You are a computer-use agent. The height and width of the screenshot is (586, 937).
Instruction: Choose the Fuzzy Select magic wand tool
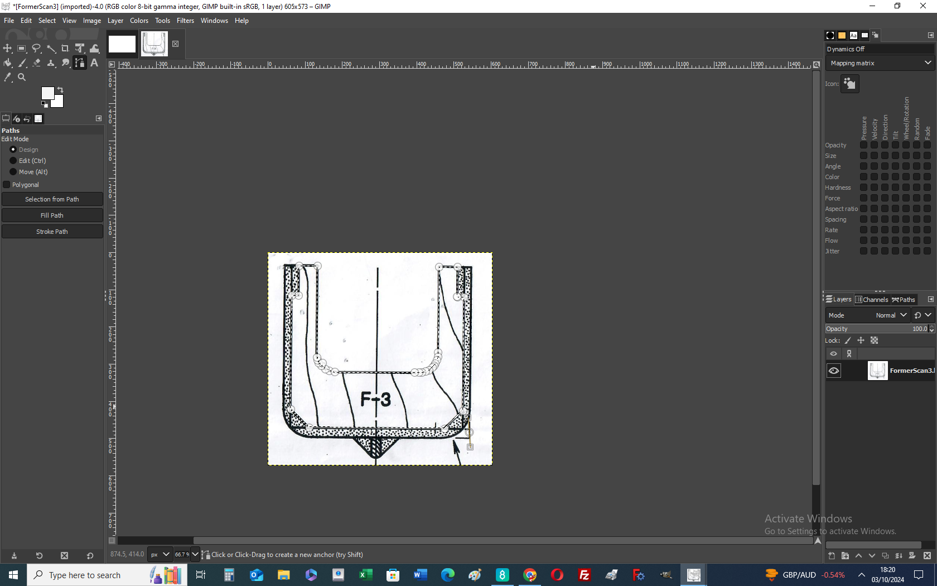pos(51,49)
